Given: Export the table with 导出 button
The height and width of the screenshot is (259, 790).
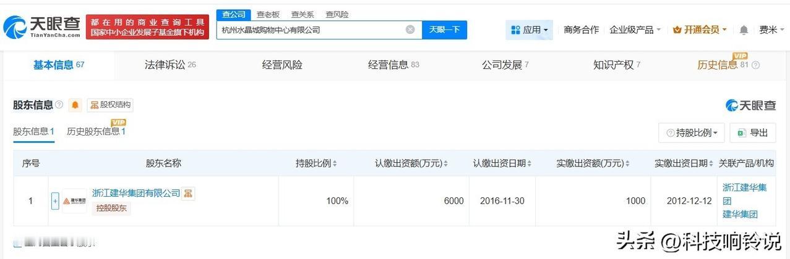Looking at the screenshot, I should point(752,133).
